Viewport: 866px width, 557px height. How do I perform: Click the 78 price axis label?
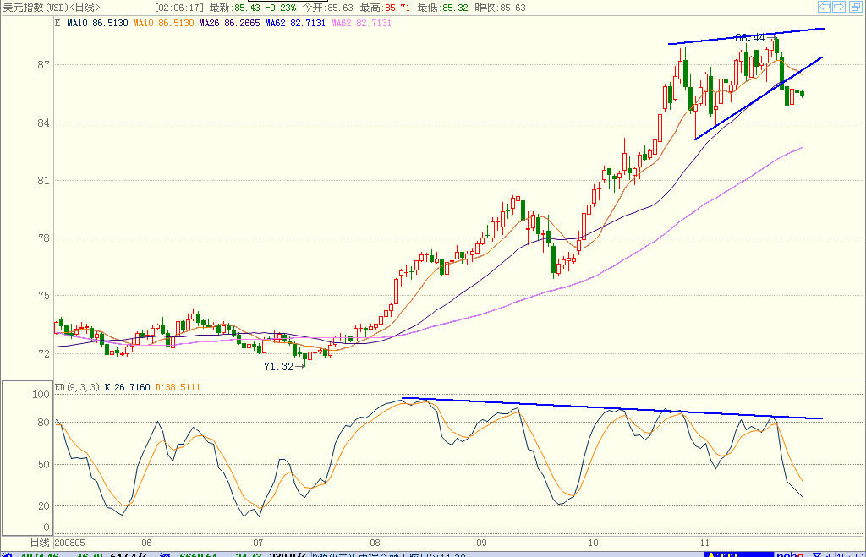(43, 238)
